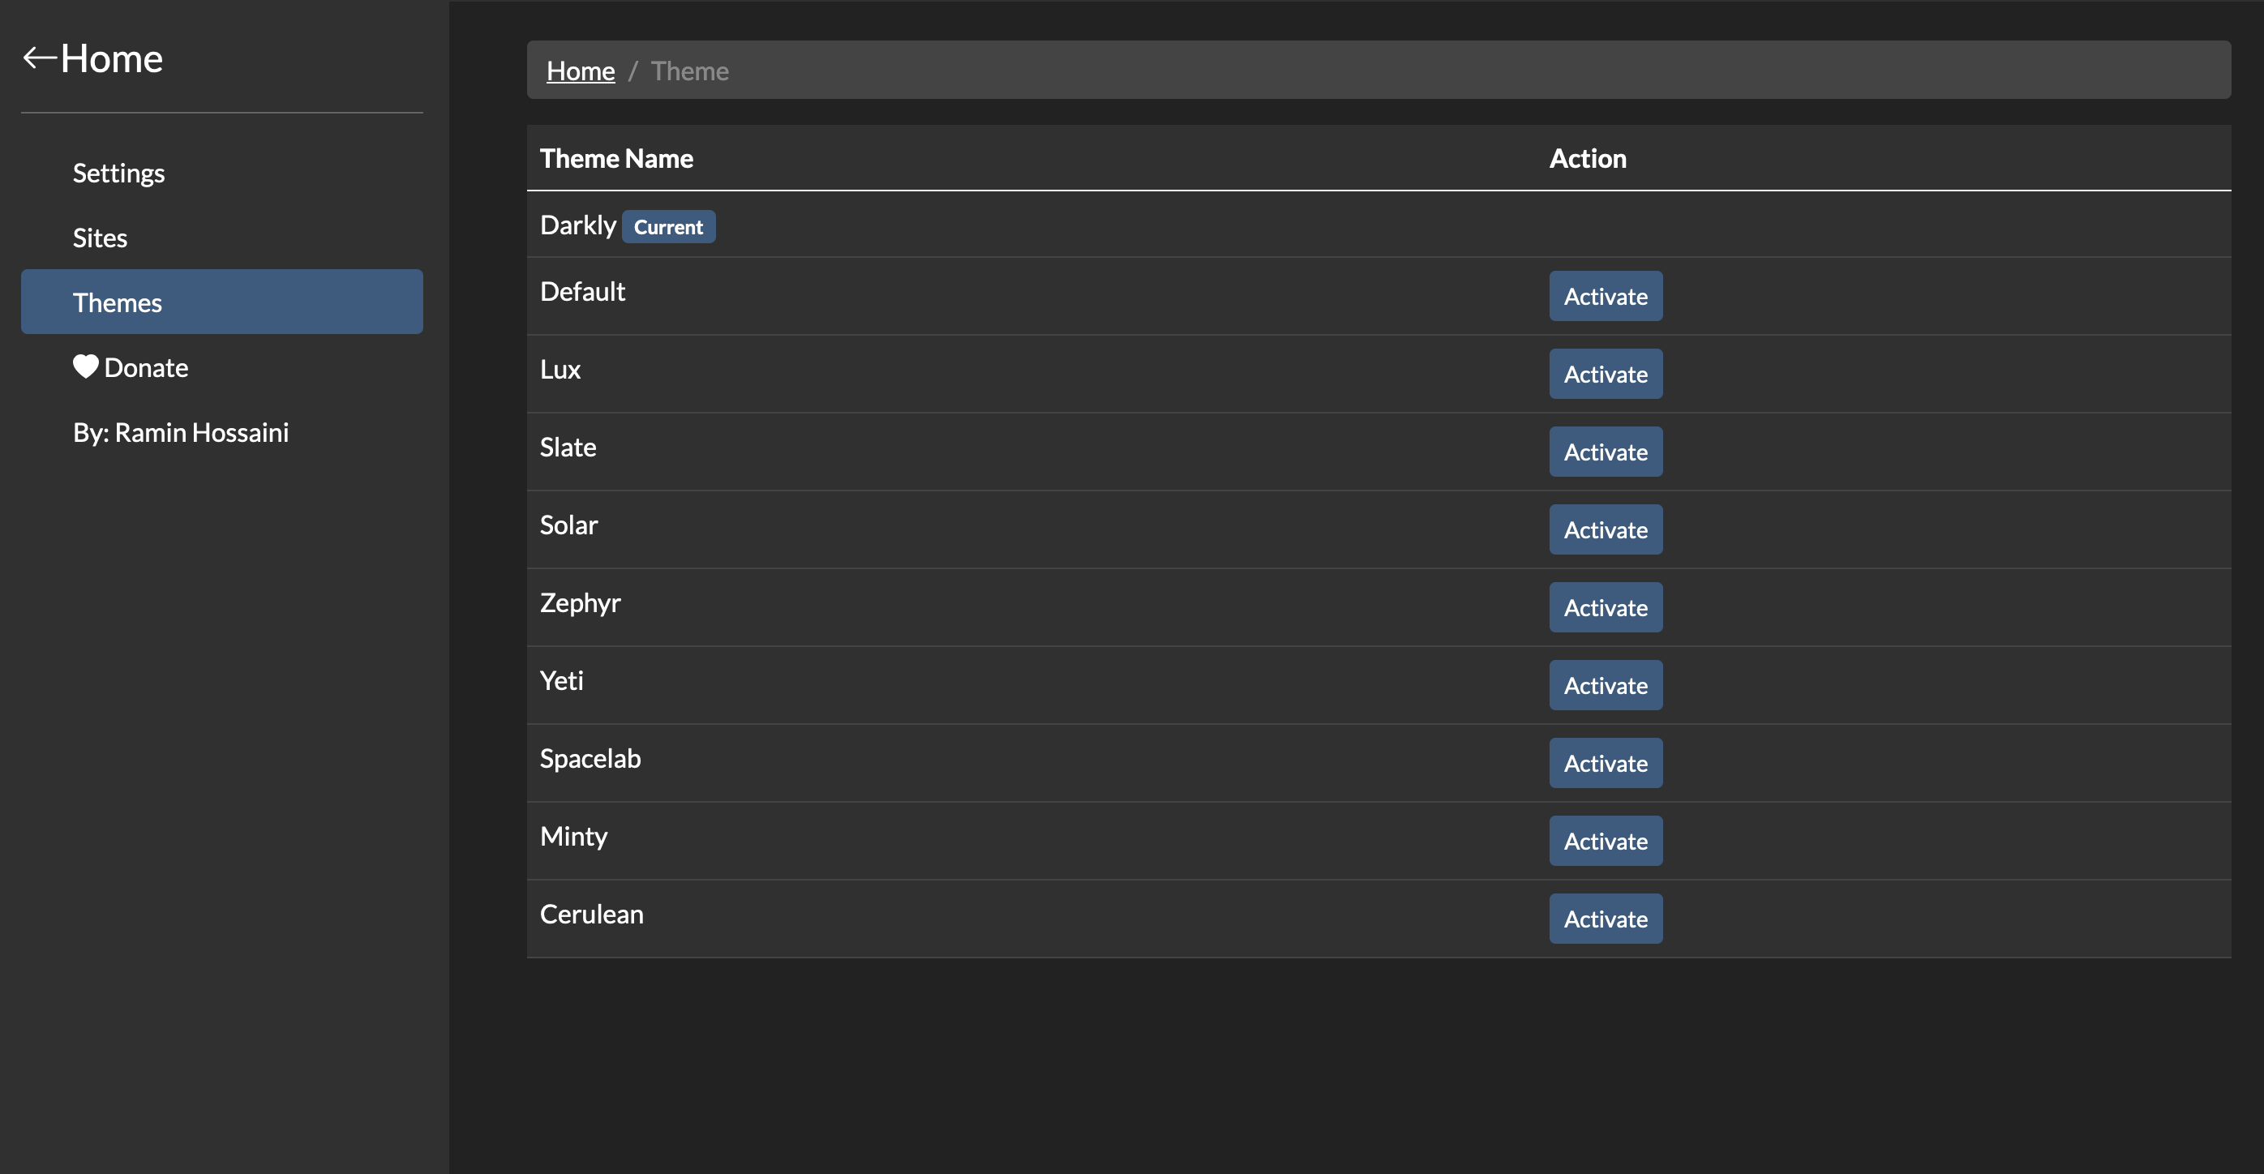Viewport: 2264px width, 1174px height.
Task: Activate the Lux theme
Action: click(1606, 375)
